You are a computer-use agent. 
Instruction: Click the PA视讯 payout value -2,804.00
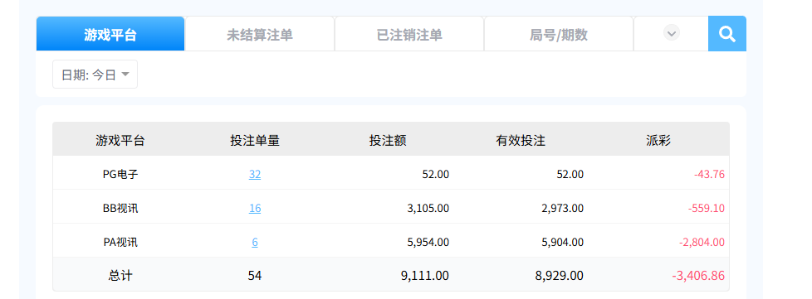point(702,242)
